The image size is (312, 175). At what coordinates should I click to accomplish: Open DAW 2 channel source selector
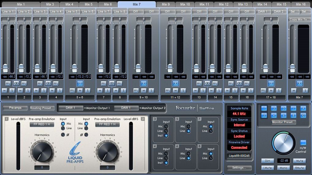(279, 12)
